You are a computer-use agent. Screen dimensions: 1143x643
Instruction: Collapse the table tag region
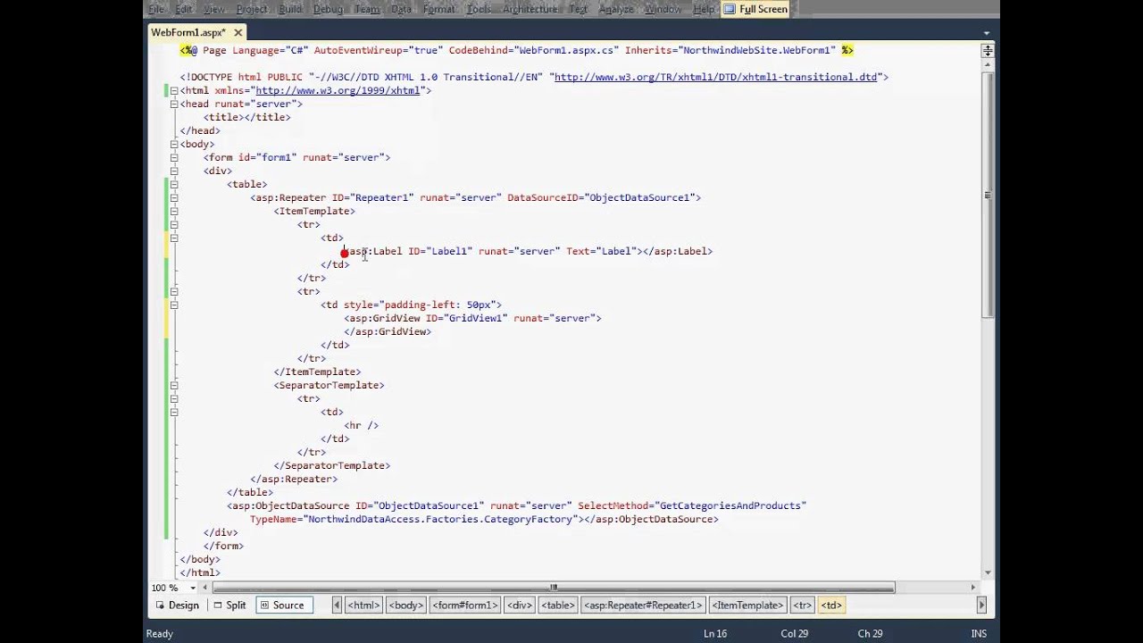[174, 184]
